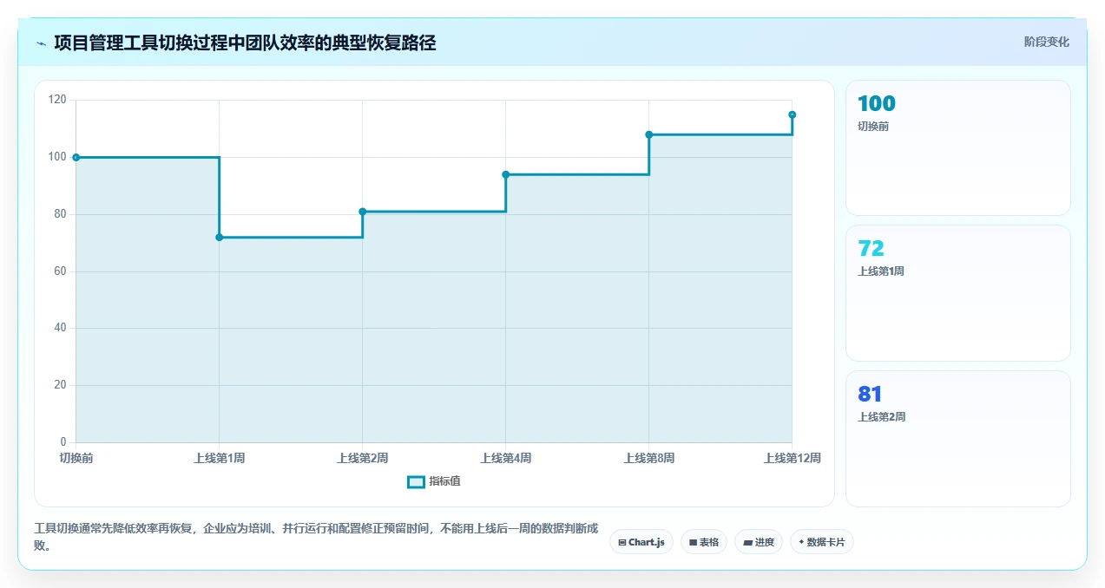Click the y-axis label 120
The width and height of the screenshot is (1105, 588).
(57, 100)
